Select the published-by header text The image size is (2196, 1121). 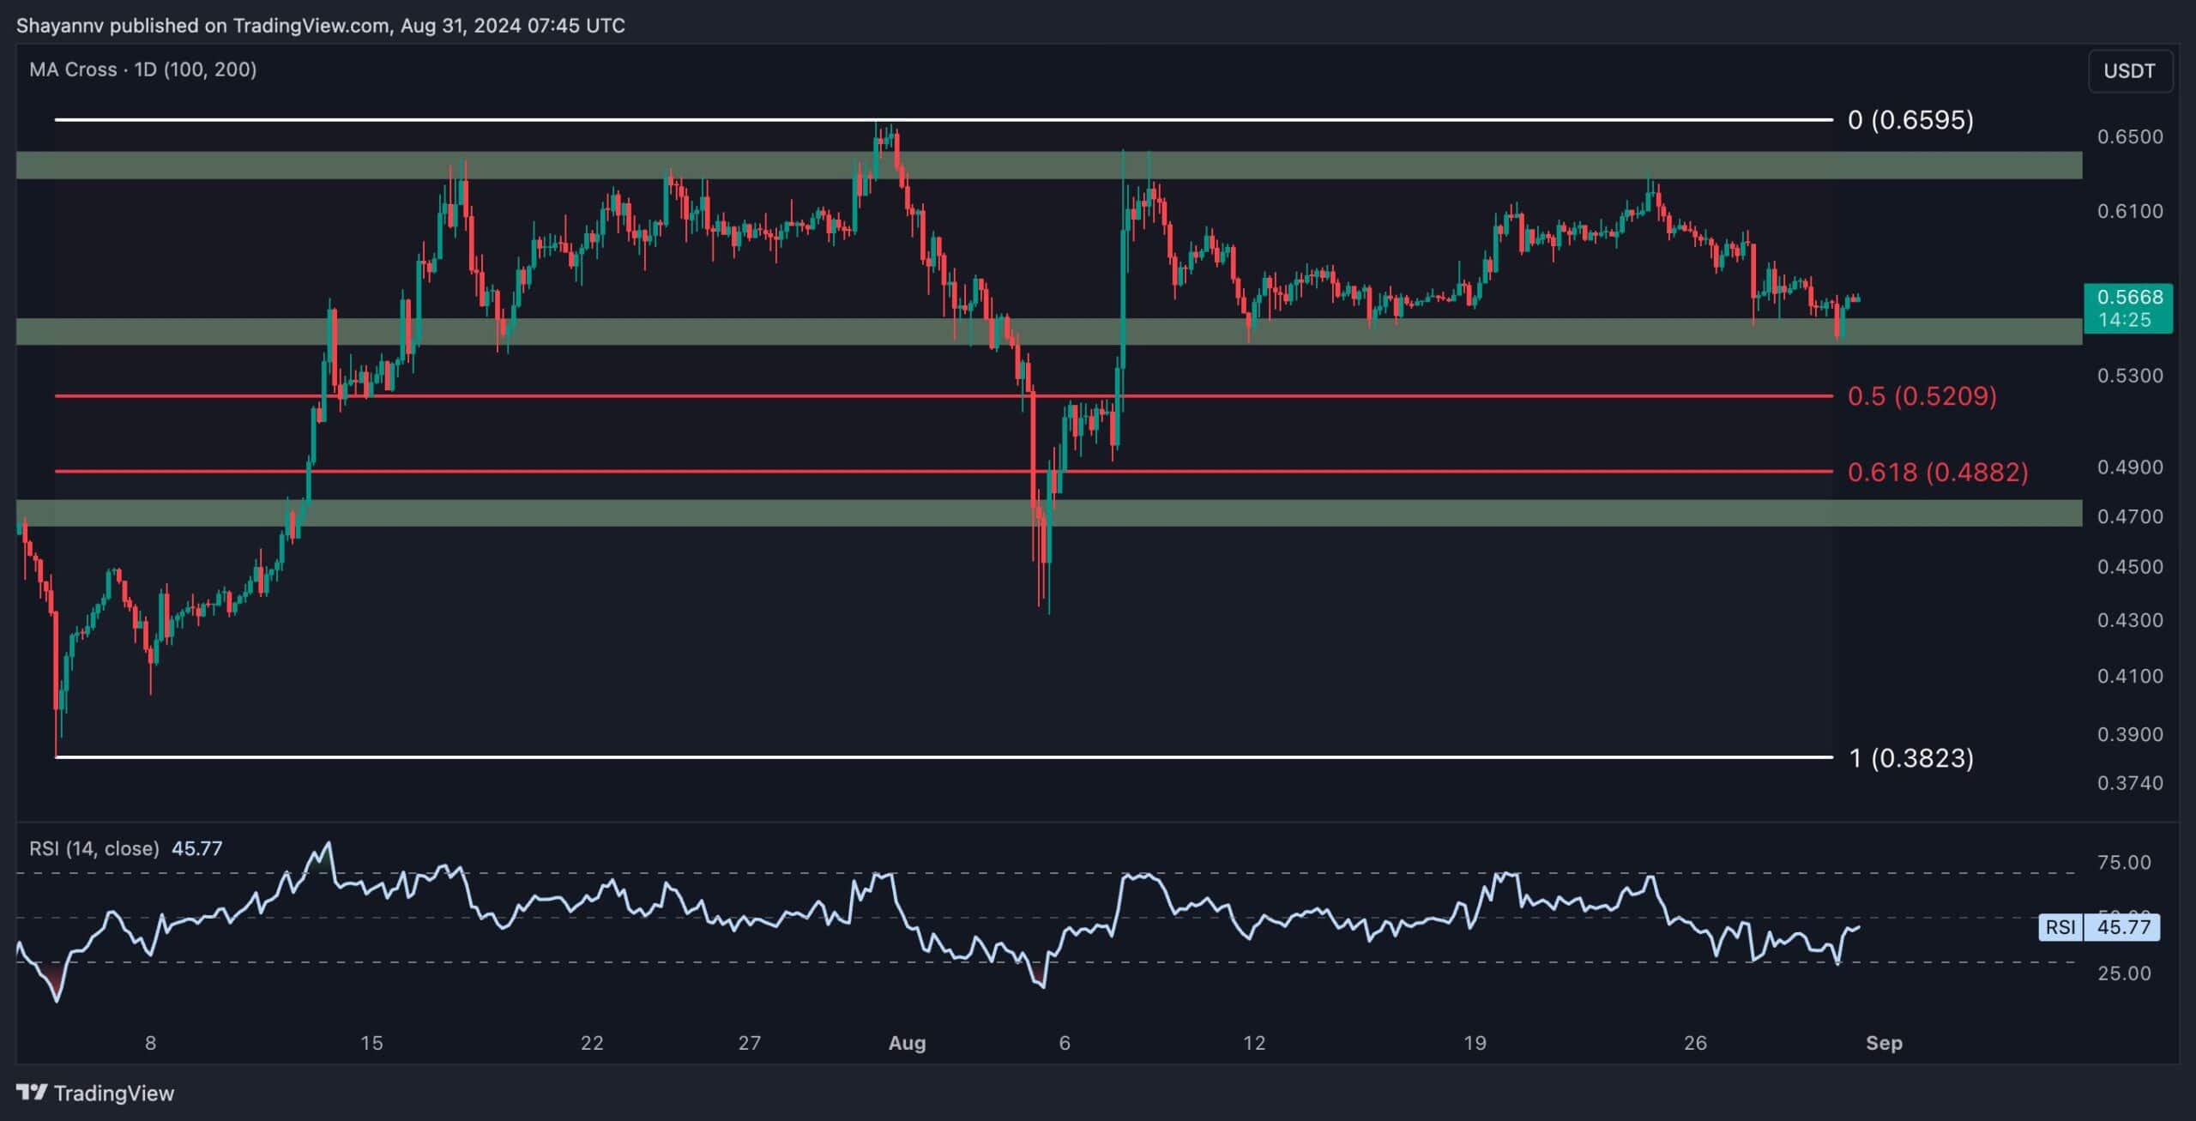tap(321, 26)
